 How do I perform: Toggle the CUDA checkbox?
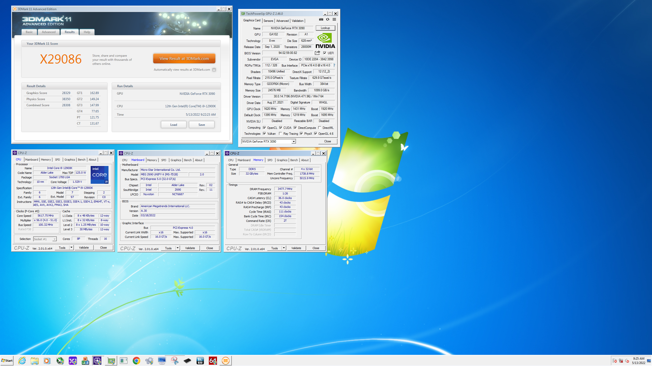[281, 128]
